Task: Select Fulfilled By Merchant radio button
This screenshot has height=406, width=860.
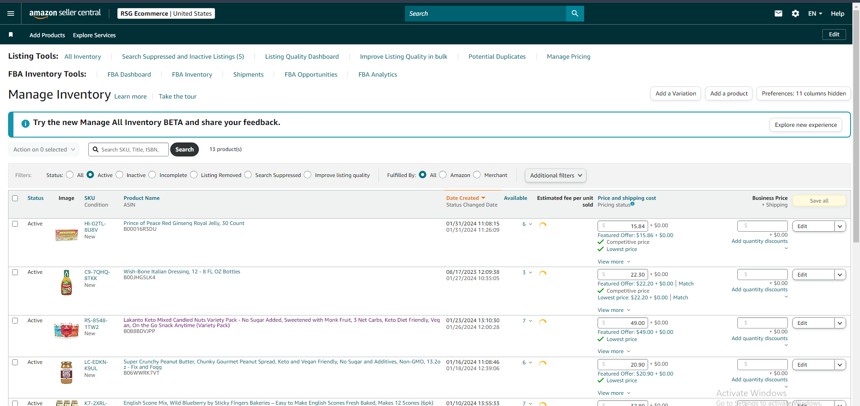Action: [x=477, y=175]
